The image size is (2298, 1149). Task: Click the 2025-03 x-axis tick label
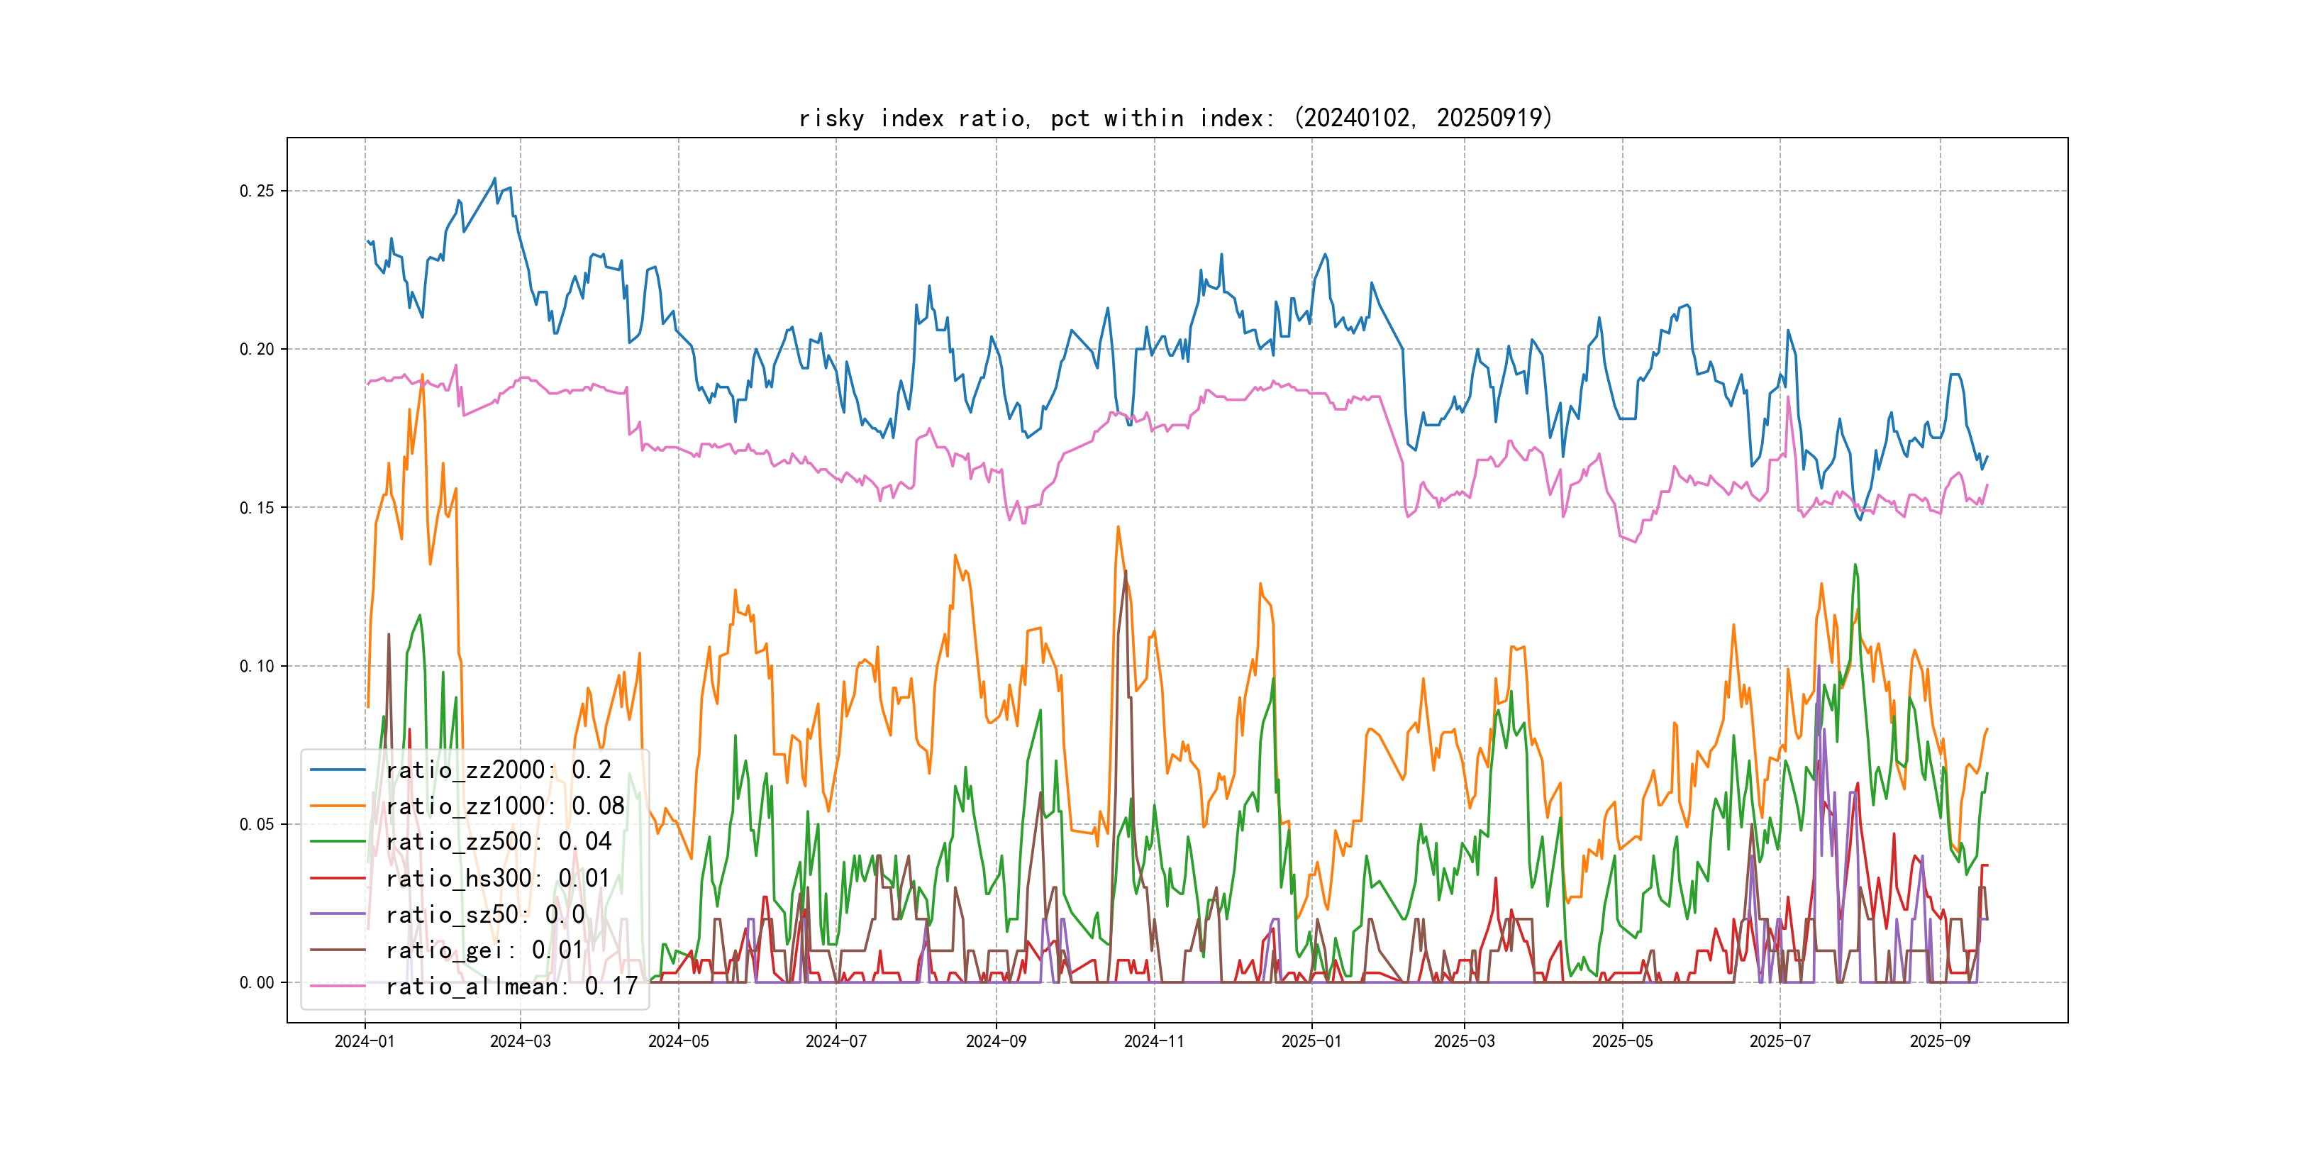point(1464,1041)
